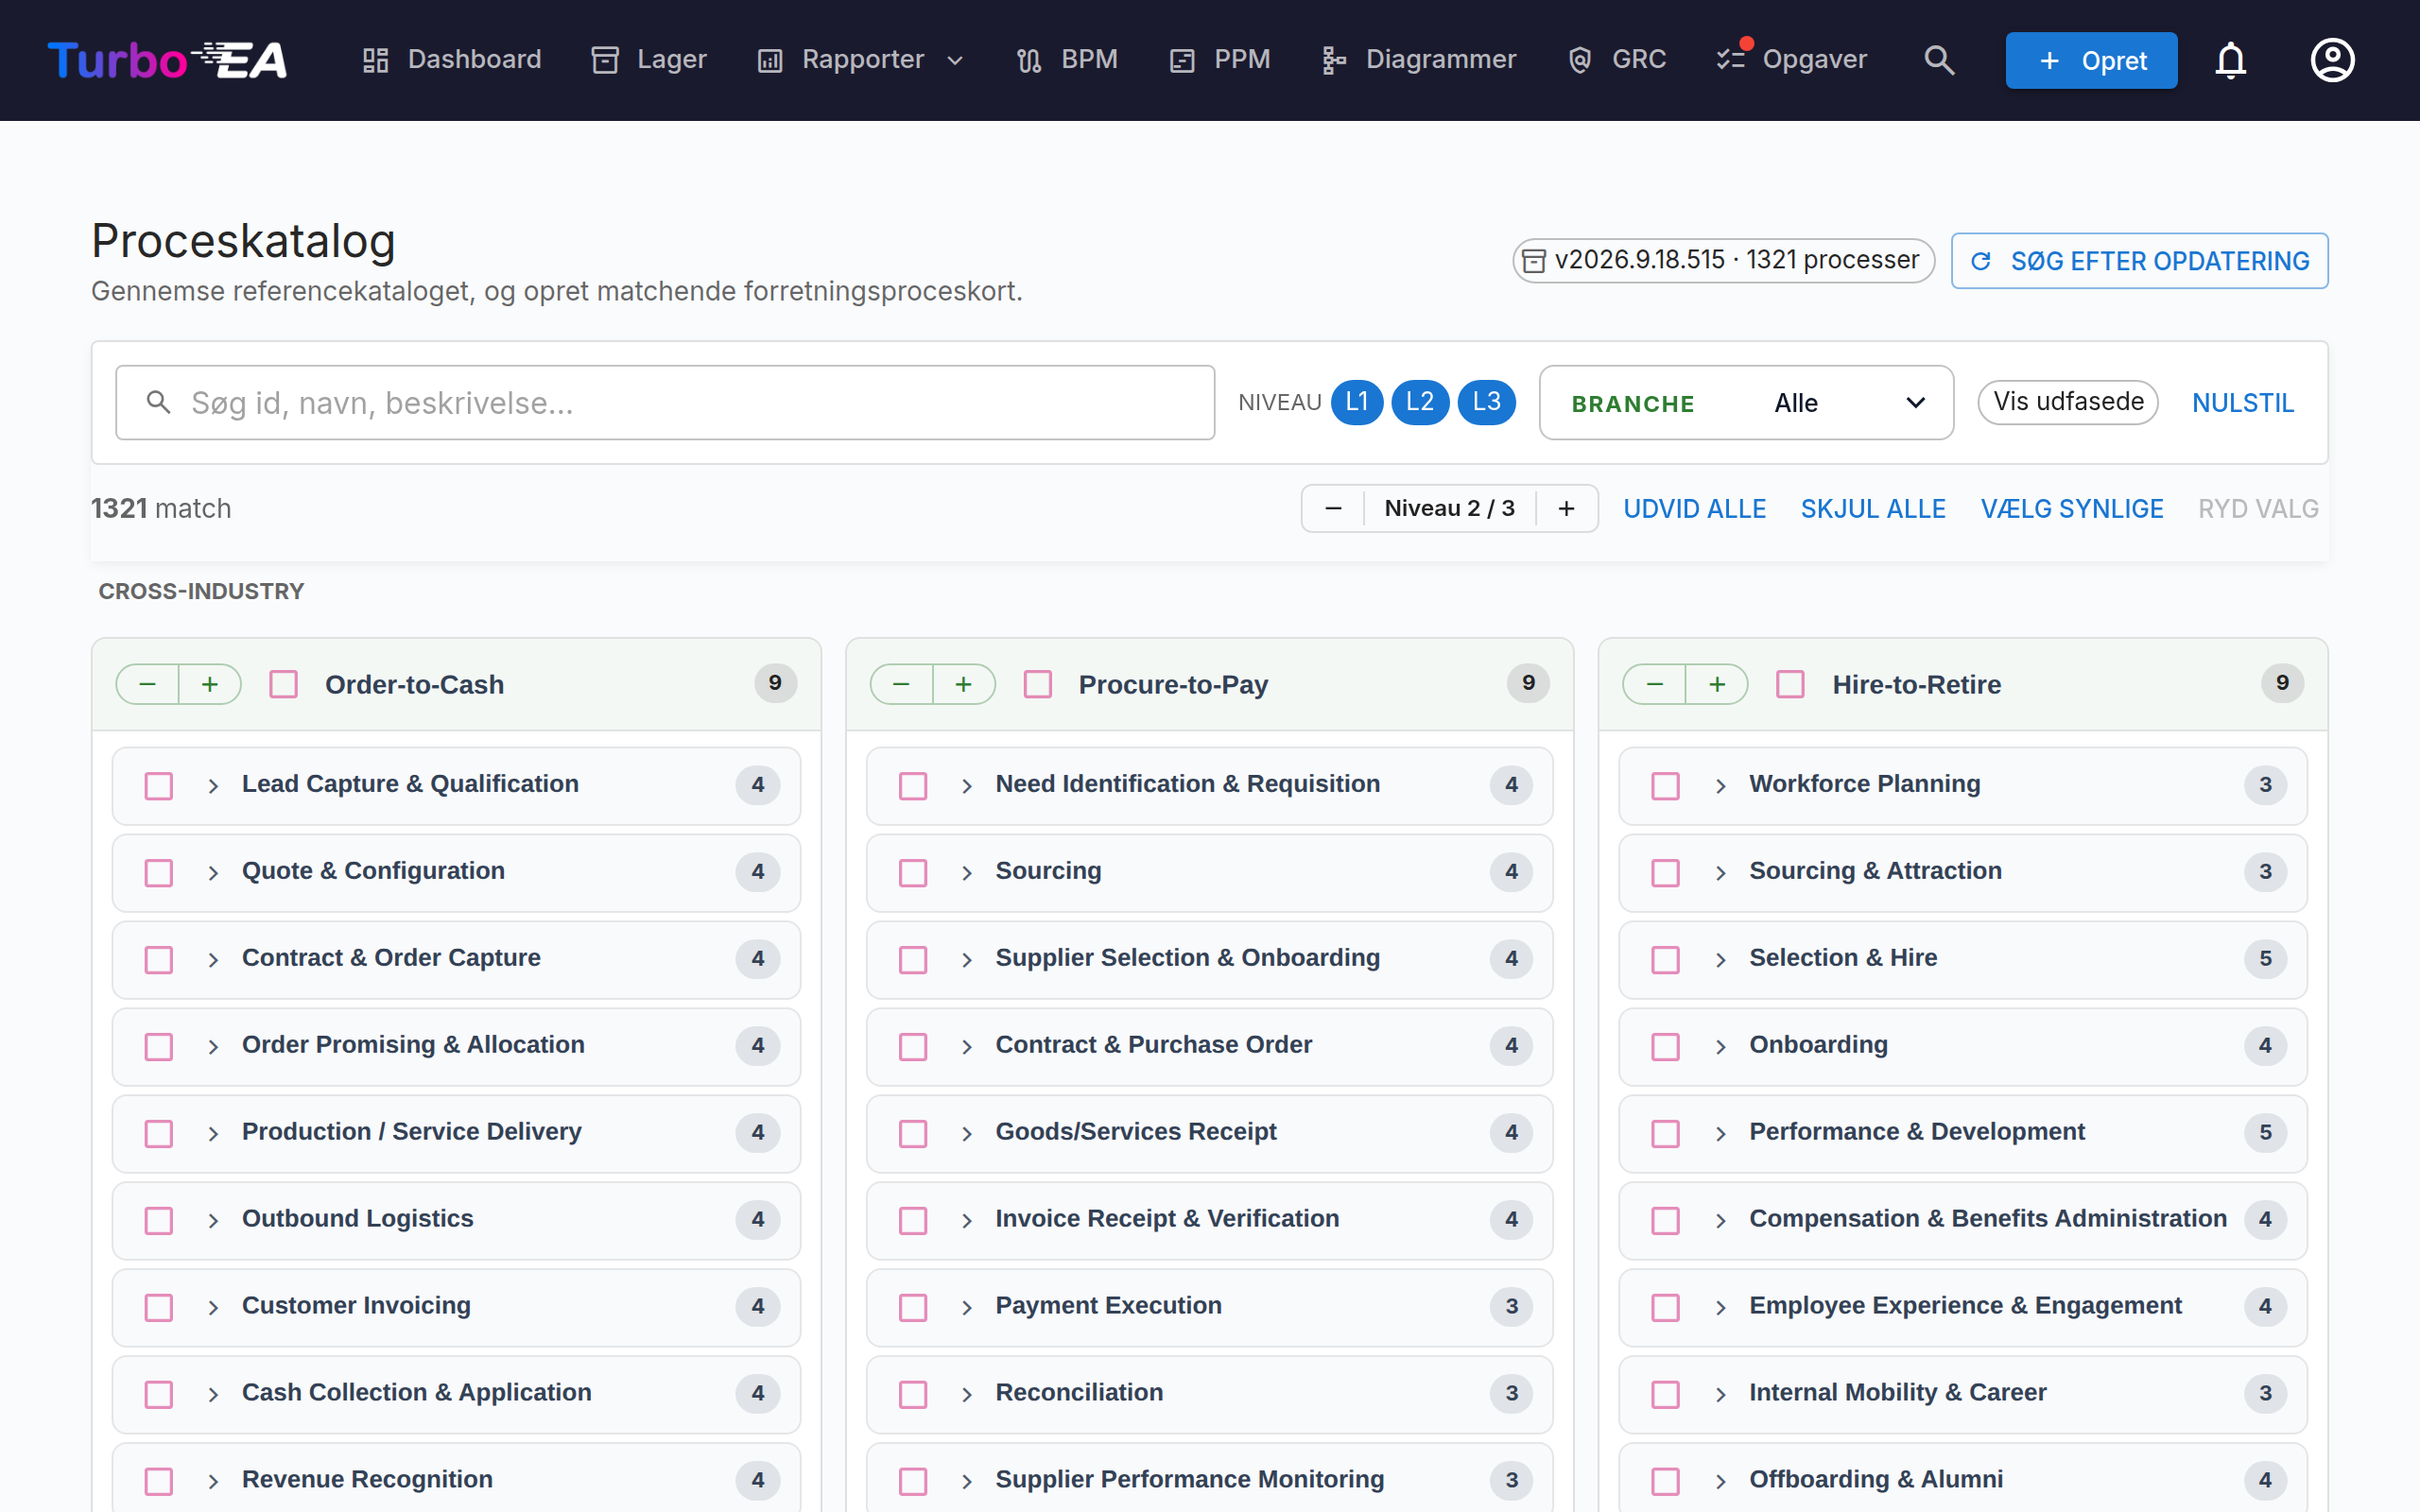Increase level with the plus next to Niveau 2 / 3
This screenshot has height=1512, width=2420.
1566,508
